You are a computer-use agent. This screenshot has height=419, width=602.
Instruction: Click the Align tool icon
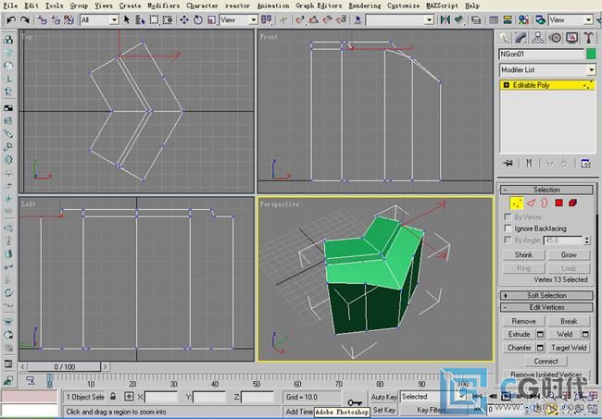point(458,19)
